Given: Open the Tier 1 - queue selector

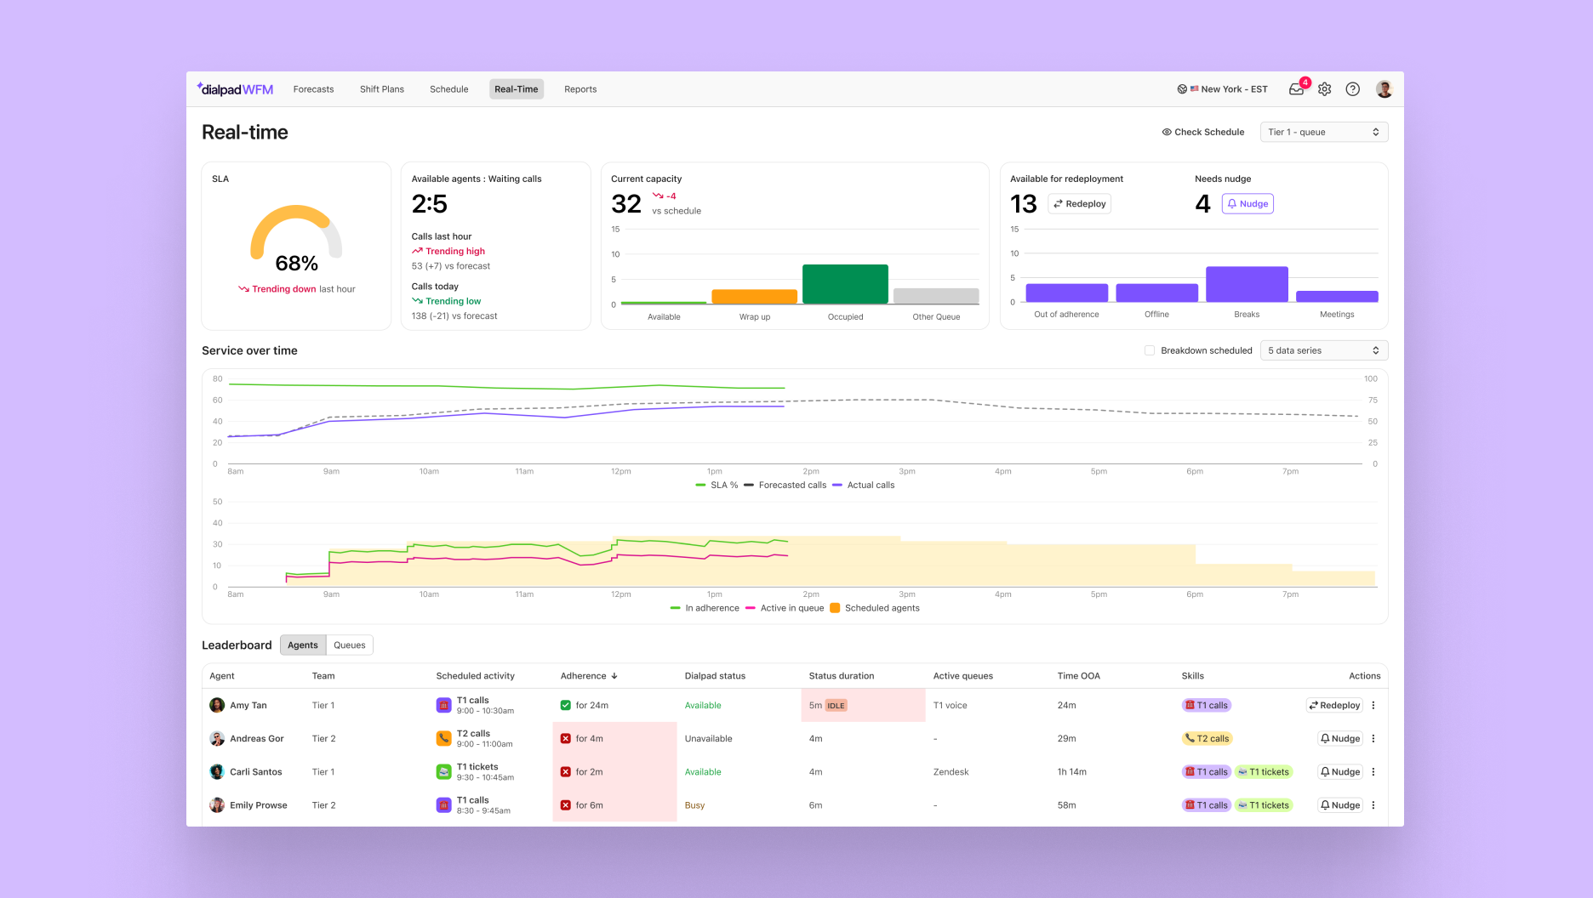Looking at the screenshot, I should (x=1324, y=132).
